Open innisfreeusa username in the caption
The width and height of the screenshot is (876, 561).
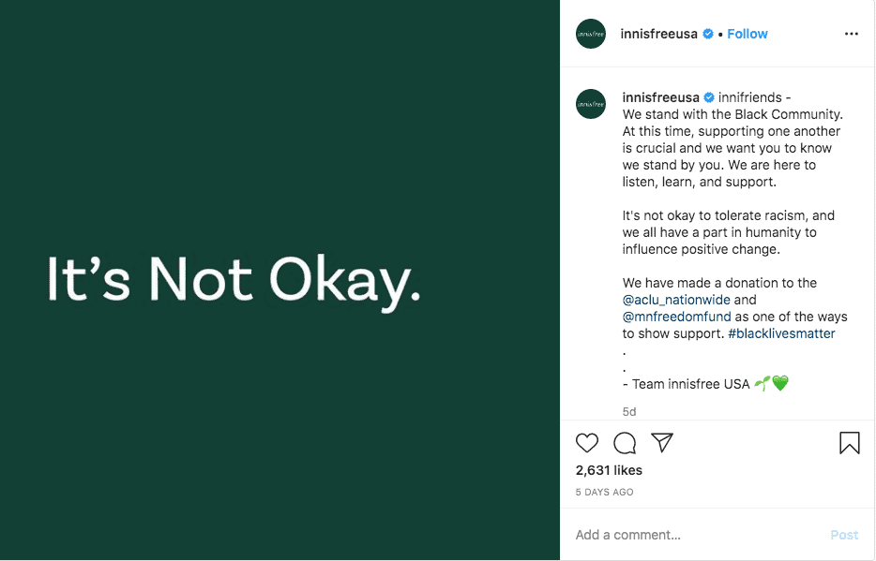click(661, 97)
